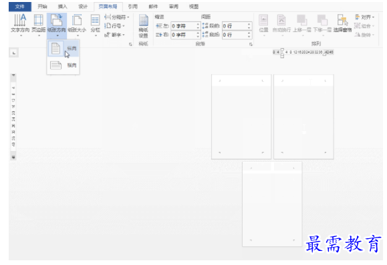387x265 pixels.
Task: Switch to the 开始 (Home) ribbon tab
Action: coord(42,7)
